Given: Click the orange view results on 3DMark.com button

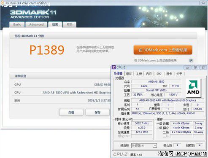Looking at the screenshot, I should tap(163, 50).
